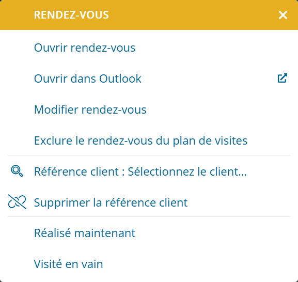Close the RENDEZ-VOUS menu with the X
Image resolution: width=298 pixels, height=282 pixels.
click(x=283, y=15)
